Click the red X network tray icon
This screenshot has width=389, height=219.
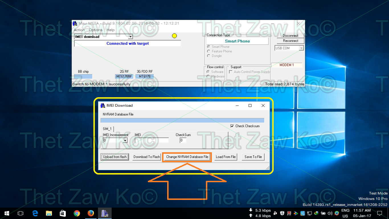pos(289,213)
